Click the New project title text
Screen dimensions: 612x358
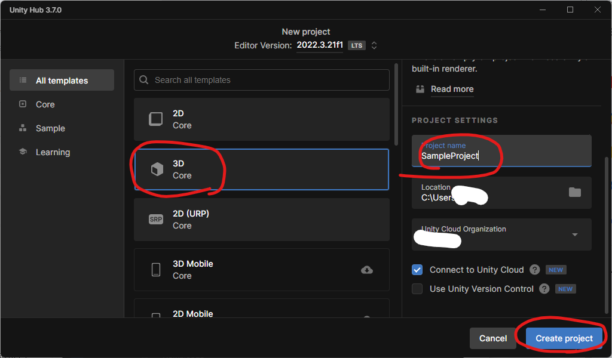click(306, 32)
